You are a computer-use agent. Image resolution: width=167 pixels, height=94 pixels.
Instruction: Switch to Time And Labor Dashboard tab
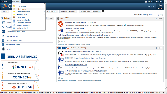pyautogui.click(x=90, y=11)
